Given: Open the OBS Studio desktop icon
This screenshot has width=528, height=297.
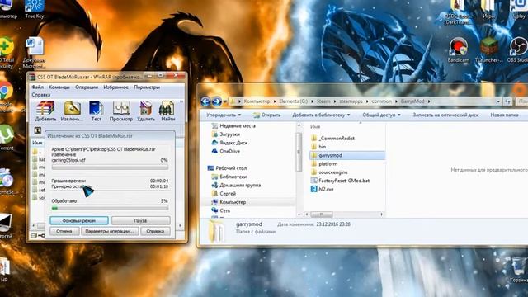Looking at the screenshot, I should (x=518, y=49).
